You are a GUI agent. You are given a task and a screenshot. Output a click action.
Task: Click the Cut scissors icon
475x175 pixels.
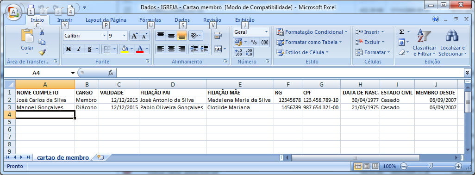pyautogui.click(x=42, y=32)
